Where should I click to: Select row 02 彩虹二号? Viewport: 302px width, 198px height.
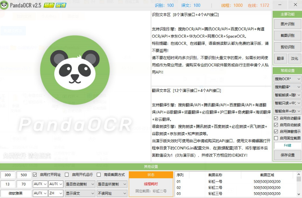(235, 187)
